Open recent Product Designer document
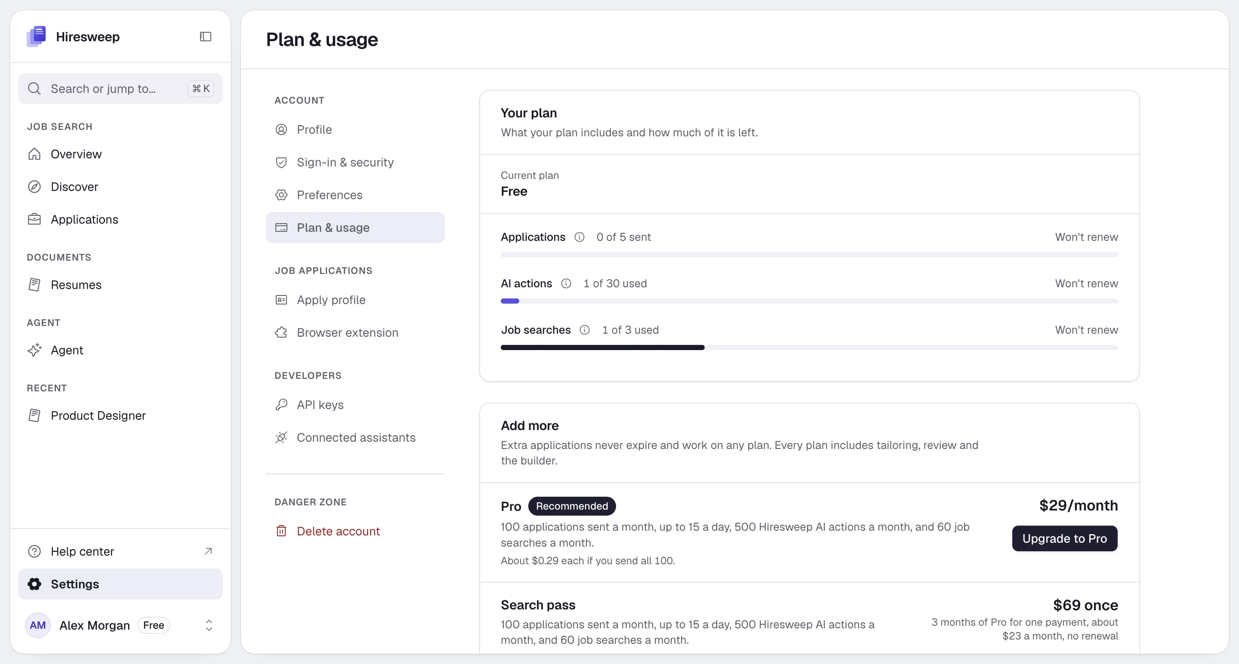 120,415
